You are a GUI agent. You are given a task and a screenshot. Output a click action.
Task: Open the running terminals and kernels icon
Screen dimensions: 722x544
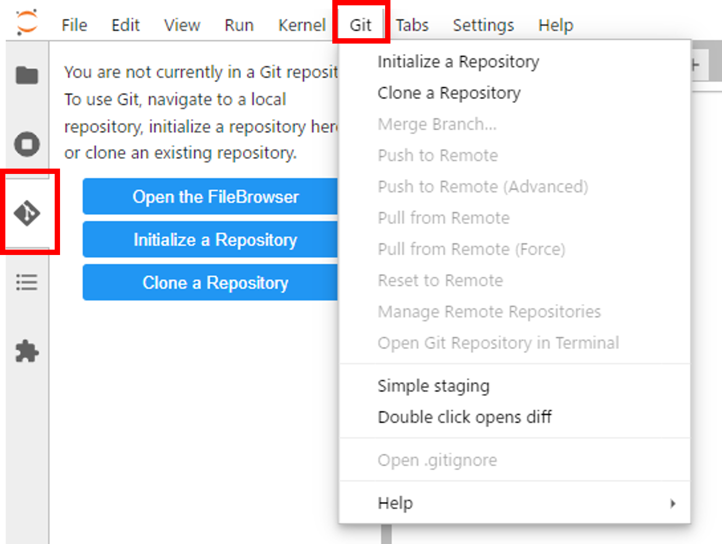[27, 144]
